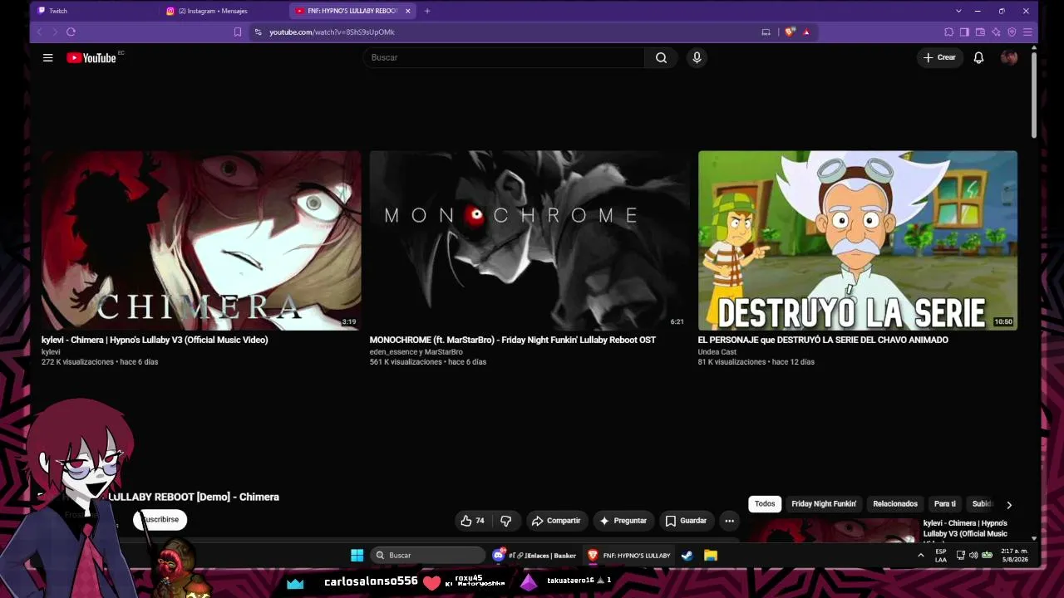Switch to the Twitch tab
The image size is (1064, 598).
point(95,11)
